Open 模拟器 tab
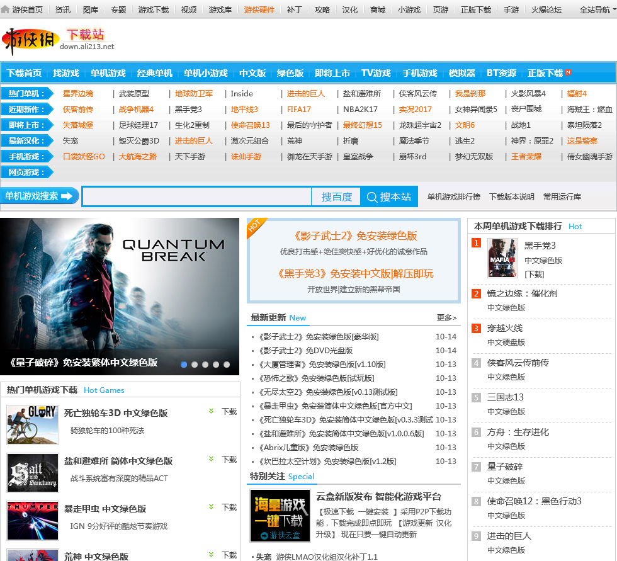 click(x=462, y=73)
